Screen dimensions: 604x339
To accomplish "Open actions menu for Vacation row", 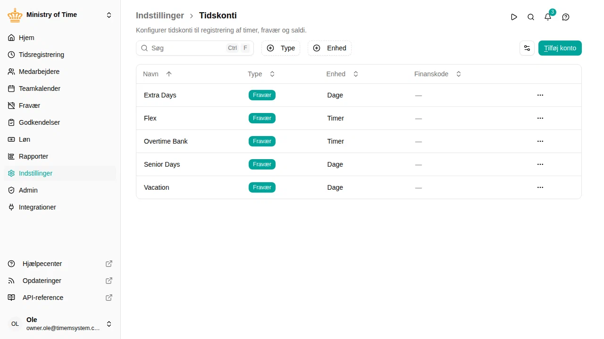I will pyautogui.click(x=540, y=187).
